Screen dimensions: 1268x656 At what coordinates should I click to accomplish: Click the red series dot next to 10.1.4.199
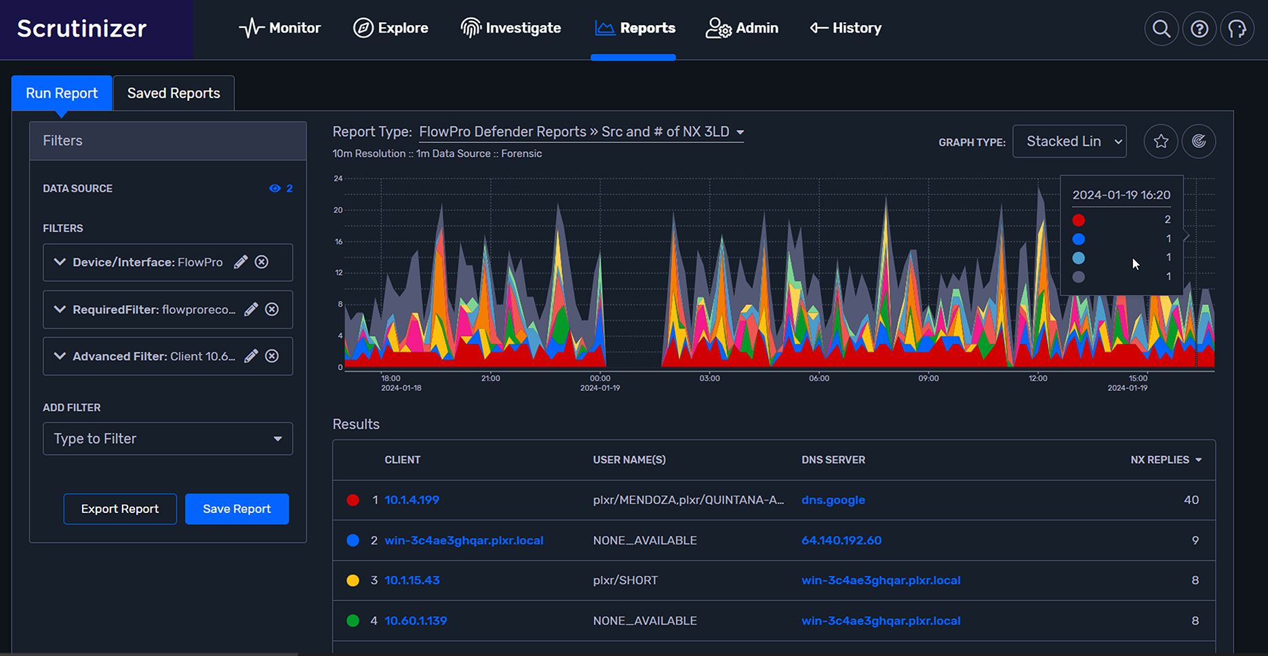353,500
